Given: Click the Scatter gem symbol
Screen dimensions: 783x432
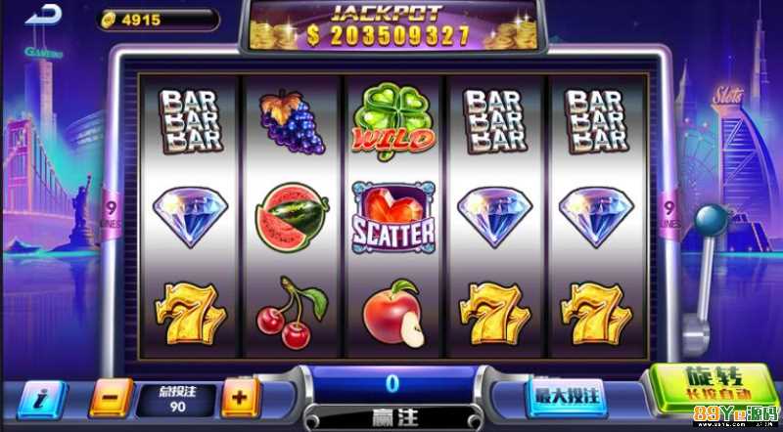Looking at the screenshot, I should 393,217.
